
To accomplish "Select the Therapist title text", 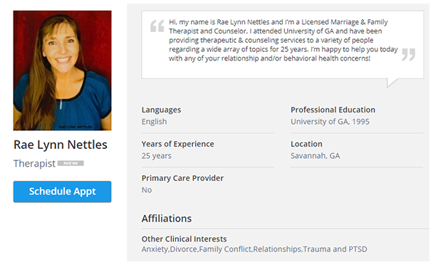I will pos(34,164).
